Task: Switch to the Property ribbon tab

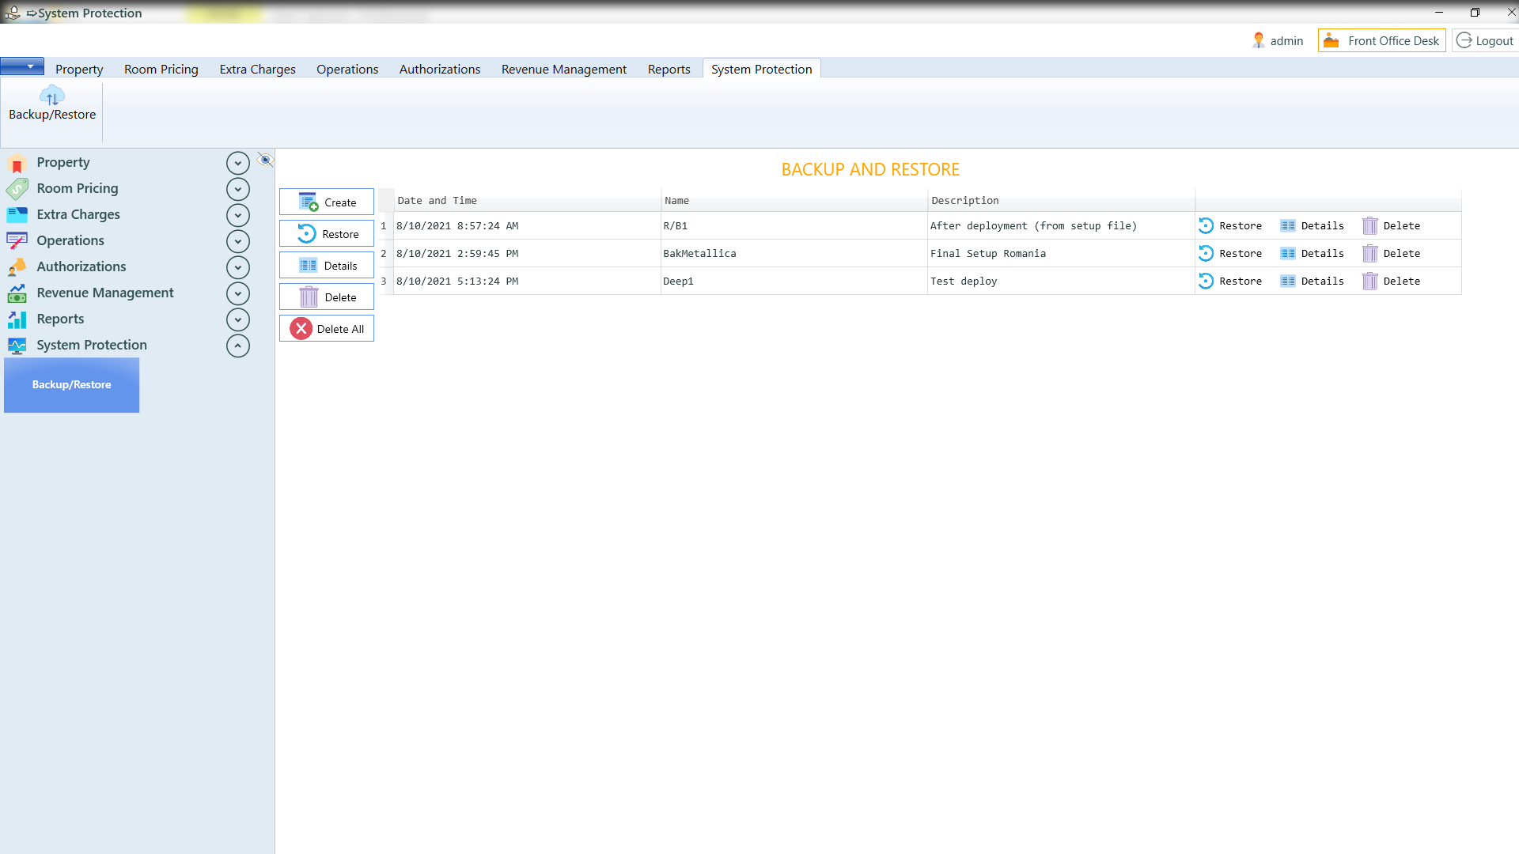Action: pos(79,69)
